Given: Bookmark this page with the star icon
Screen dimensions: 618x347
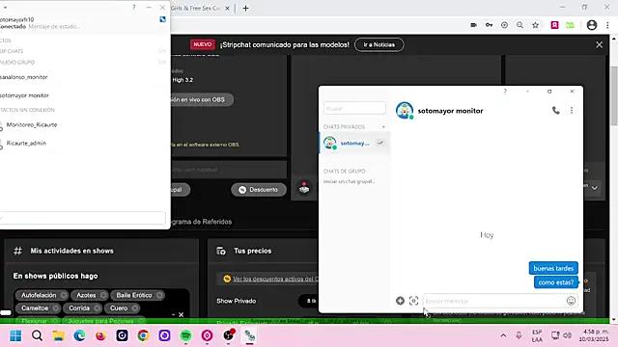Looking at the screenshot, I should click(x=535, y=25).
